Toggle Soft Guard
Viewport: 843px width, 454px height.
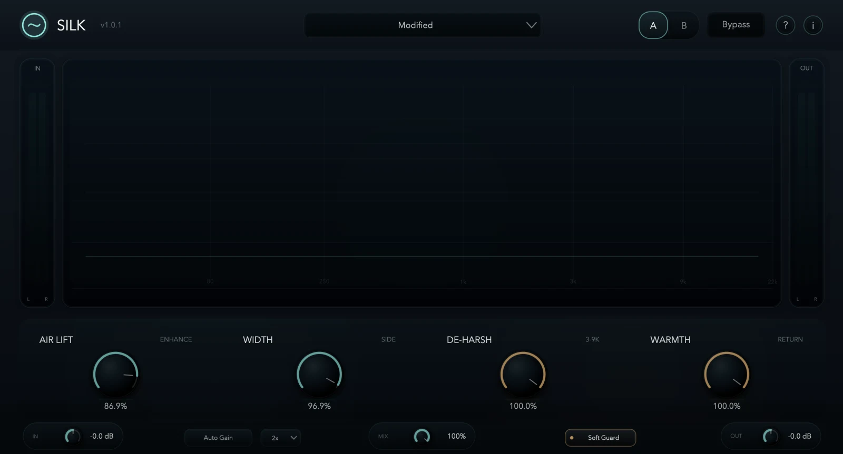point(600,438)
